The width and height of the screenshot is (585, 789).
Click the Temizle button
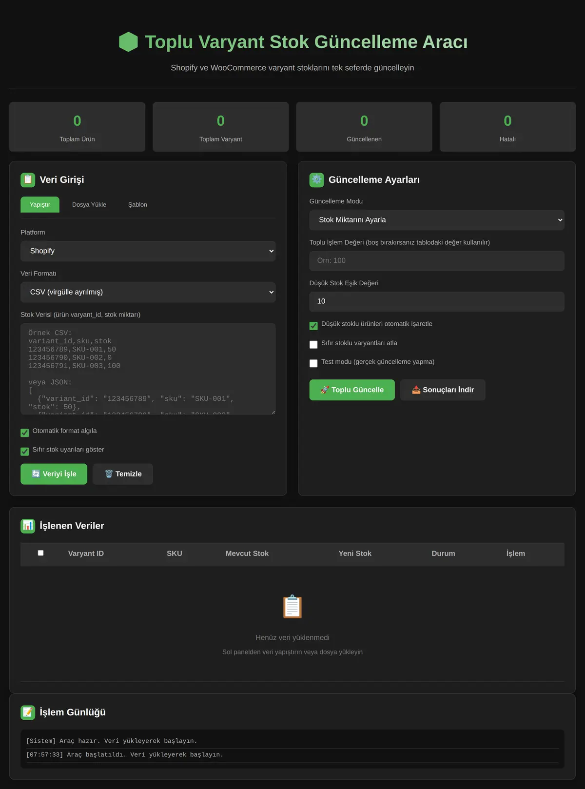123,474
